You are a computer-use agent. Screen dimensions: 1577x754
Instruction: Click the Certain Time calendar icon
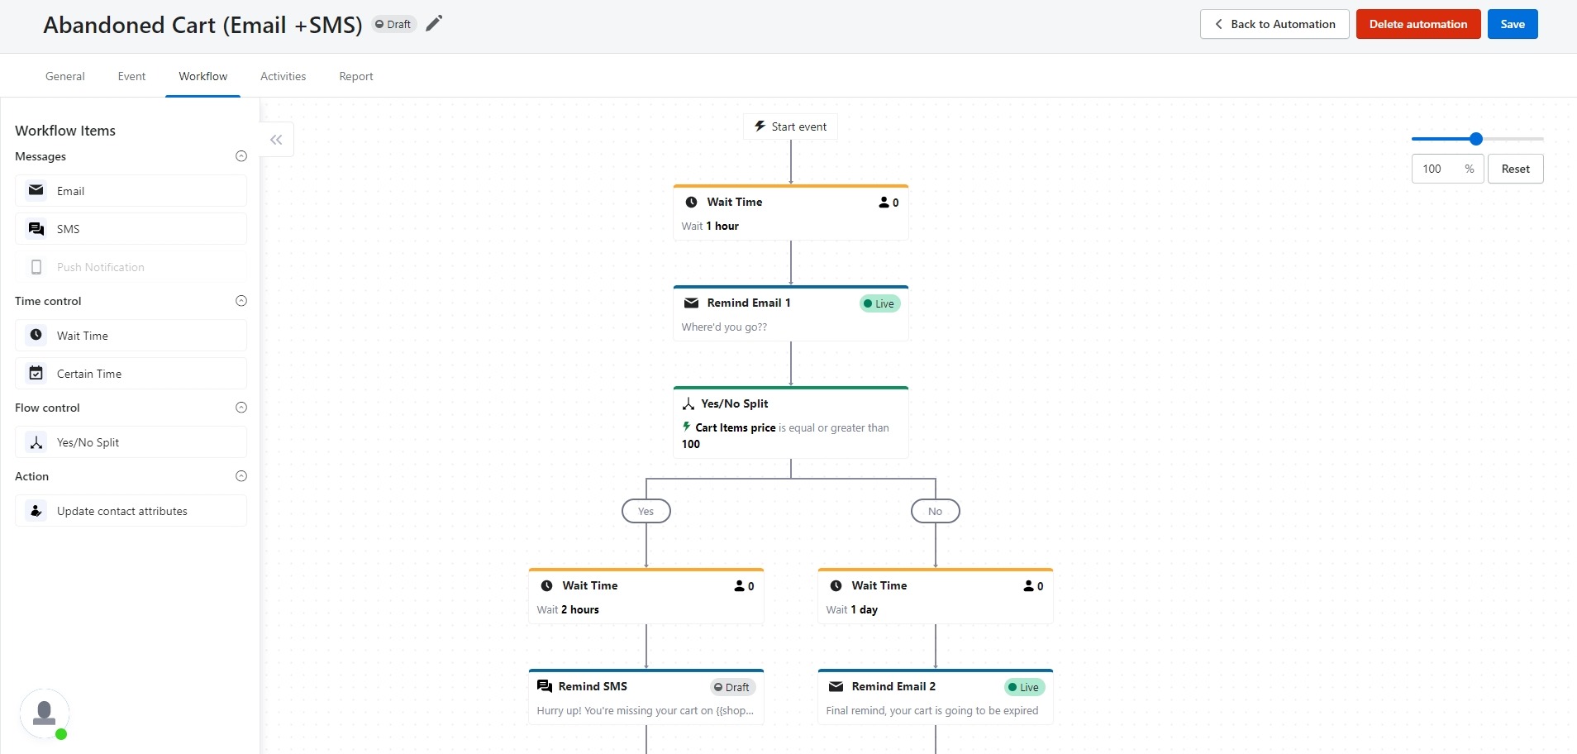point(36,373)
